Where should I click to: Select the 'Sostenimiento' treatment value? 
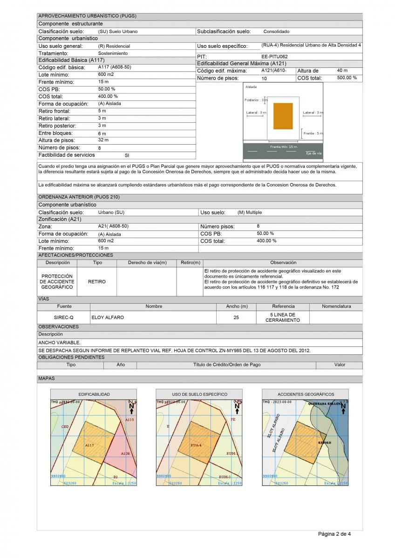[113, 53]
